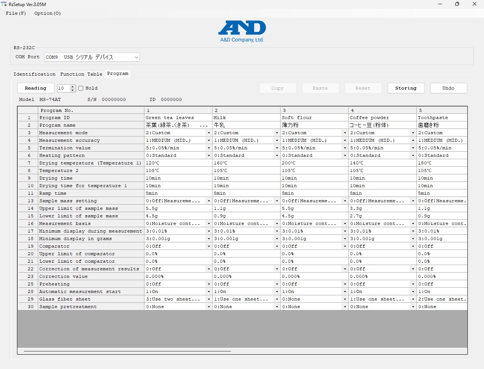Open the Option menu

pos(47,13)
